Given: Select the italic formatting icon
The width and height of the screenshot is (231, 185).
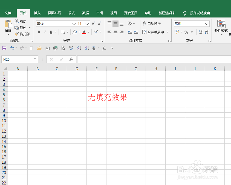Looking at the screenshot, I should coord(45,32).
